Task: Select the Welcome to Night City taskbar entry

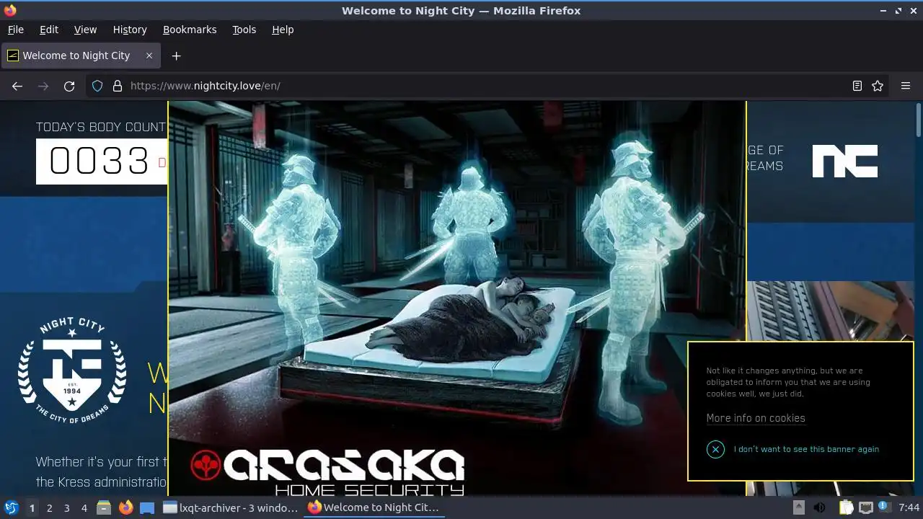Action: tap(374, 507)
